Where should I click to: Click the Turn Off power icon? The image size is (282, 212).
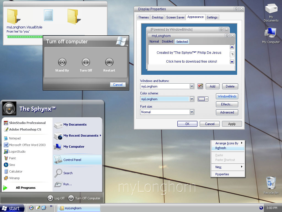pyautogui.click(x=86, y=62)
